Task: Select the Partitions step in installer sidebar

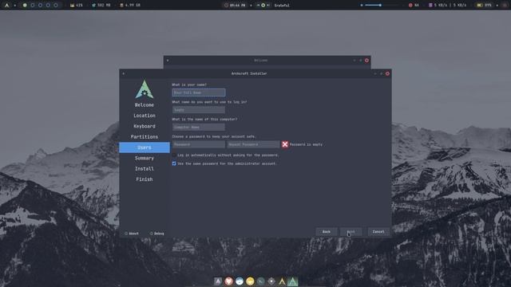Action: pos(145,137)
